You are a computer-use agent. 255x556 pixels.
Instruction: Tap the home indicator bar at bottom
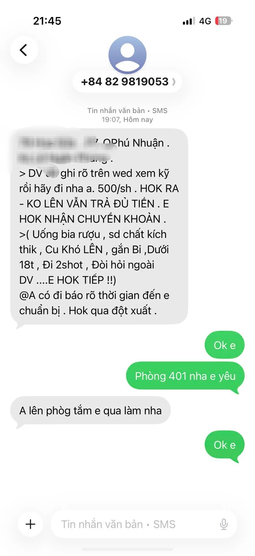pyautogui.click(x=127, y=549)
